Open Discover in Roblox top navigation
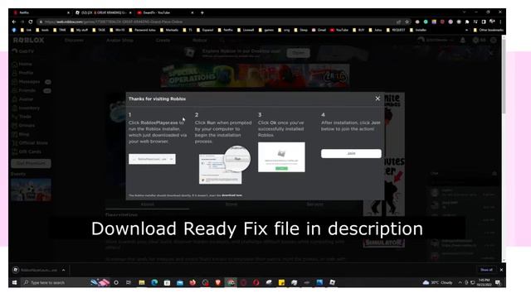Viewport: 531px width, 298px height. pos(74,41)
